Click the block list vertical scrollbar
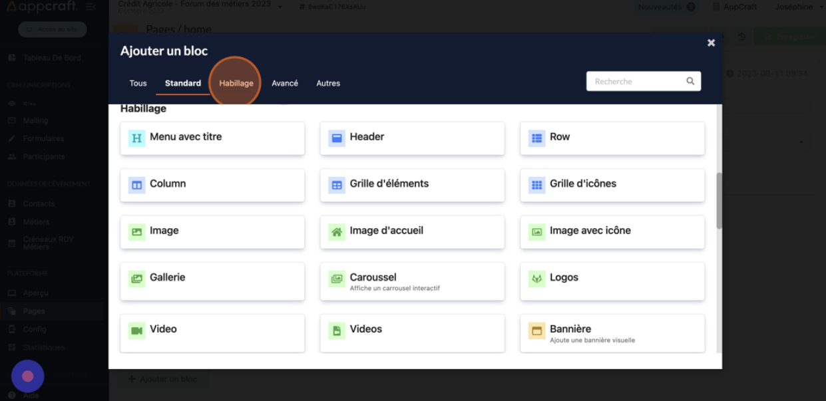 719,201
